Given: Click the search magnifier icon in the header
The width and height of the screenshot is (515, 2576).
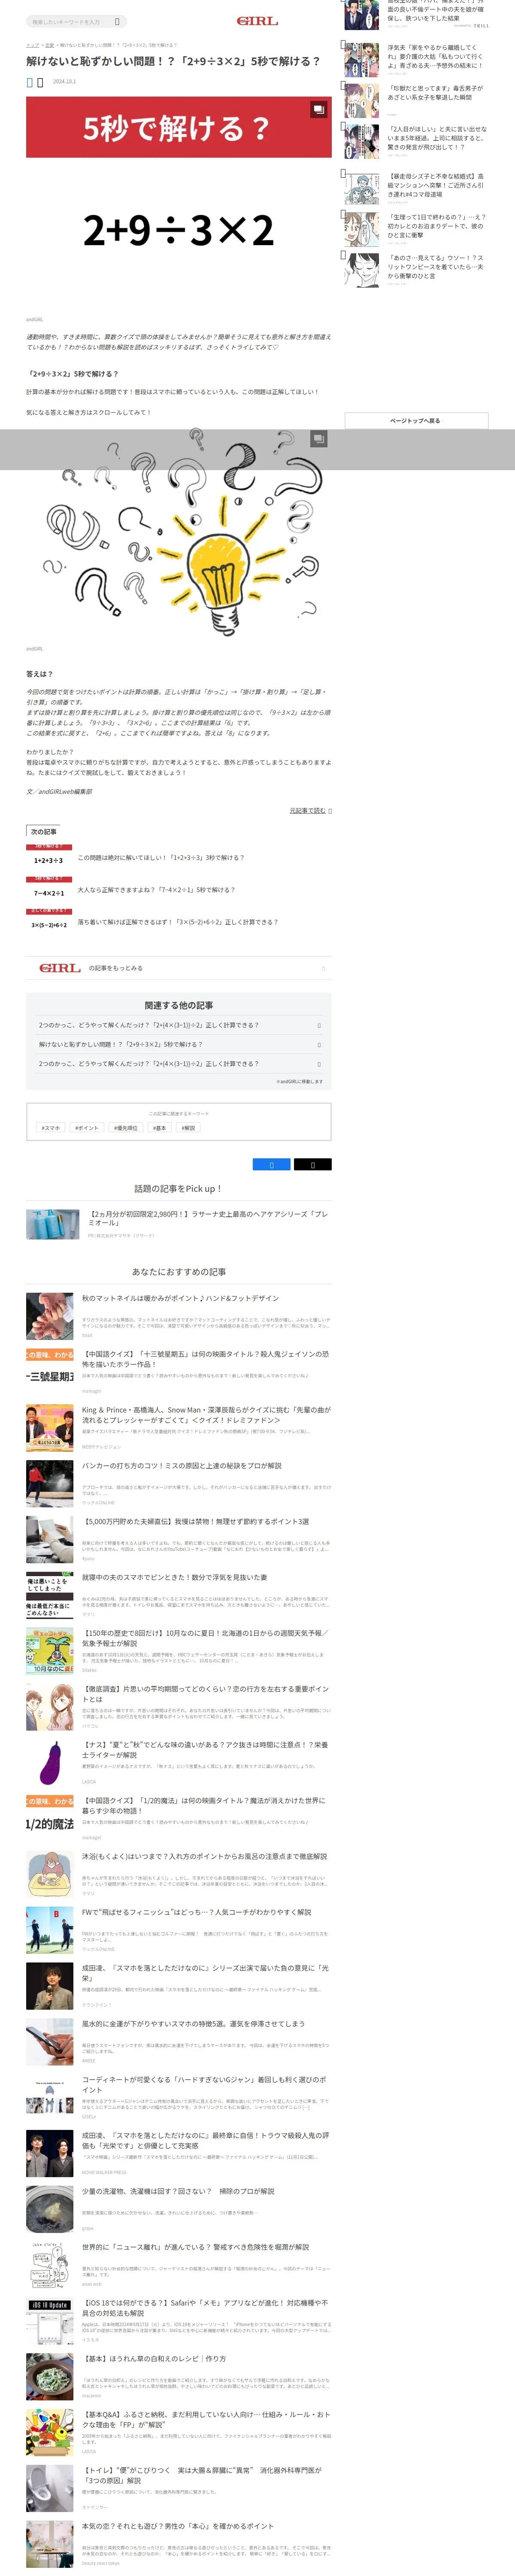Looking at the screenshot, I should point(117,21).
